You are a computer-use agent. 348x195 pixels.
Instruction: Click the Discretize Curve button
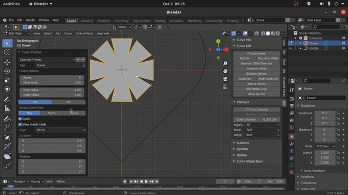coord(256,89)
